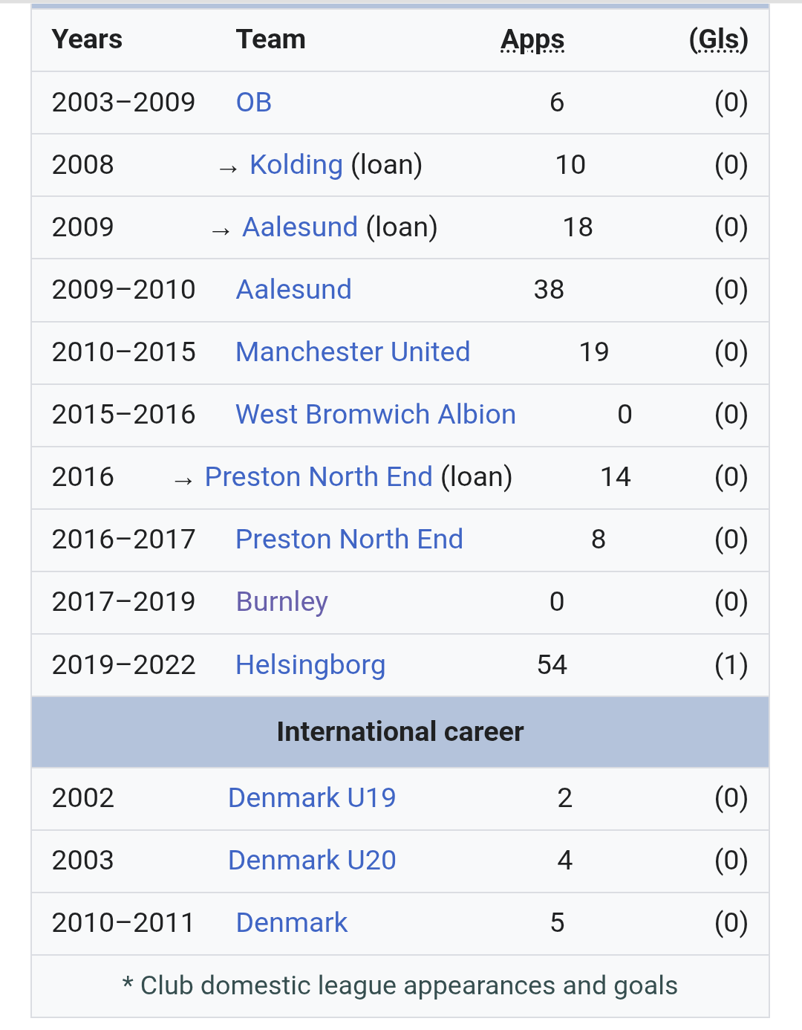Screen dimensions: 802x1030
Task: Open Preston North End loan link
Action: pos(319,477)
